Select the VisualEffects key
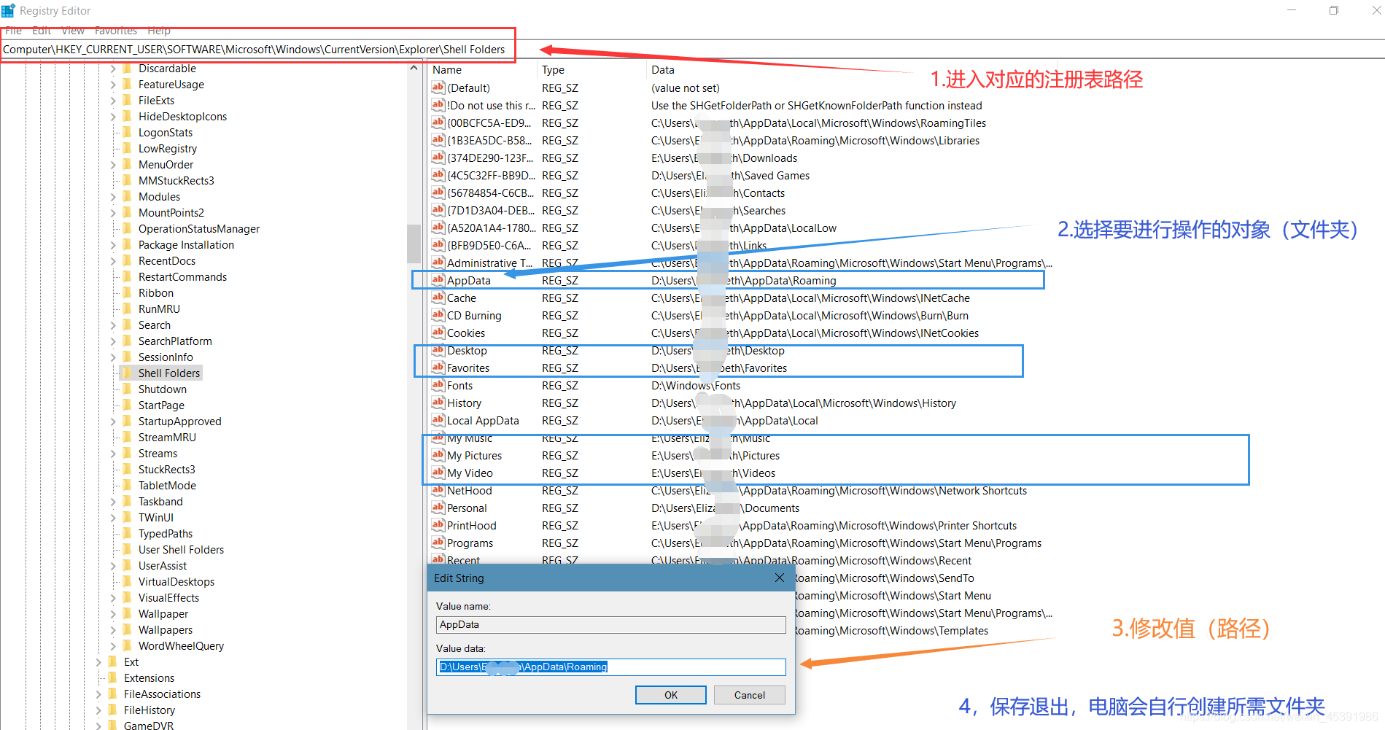The width and height of the screenshot is (1385, 730). [168, 598]
